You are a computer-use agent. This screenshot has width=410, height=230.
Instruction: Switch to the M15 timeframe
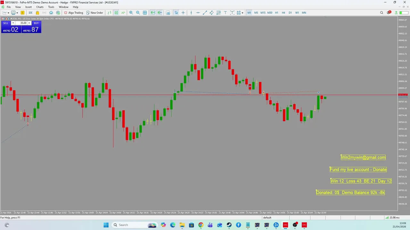click(263, 13)
